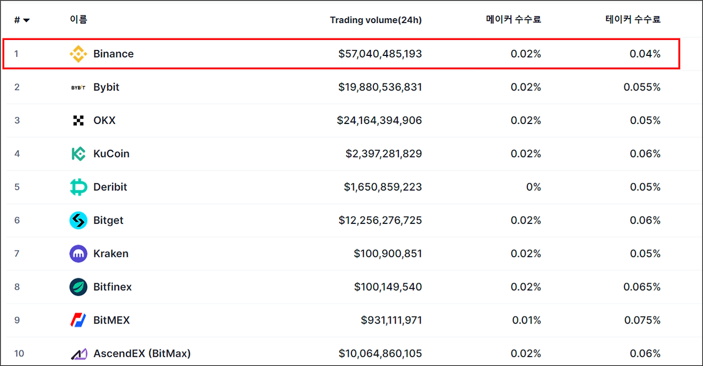Image resolution: width=703 pixels, height=366 pixels.
Task: Open the Kraken exchange link
Action: (x=111, y=254)
